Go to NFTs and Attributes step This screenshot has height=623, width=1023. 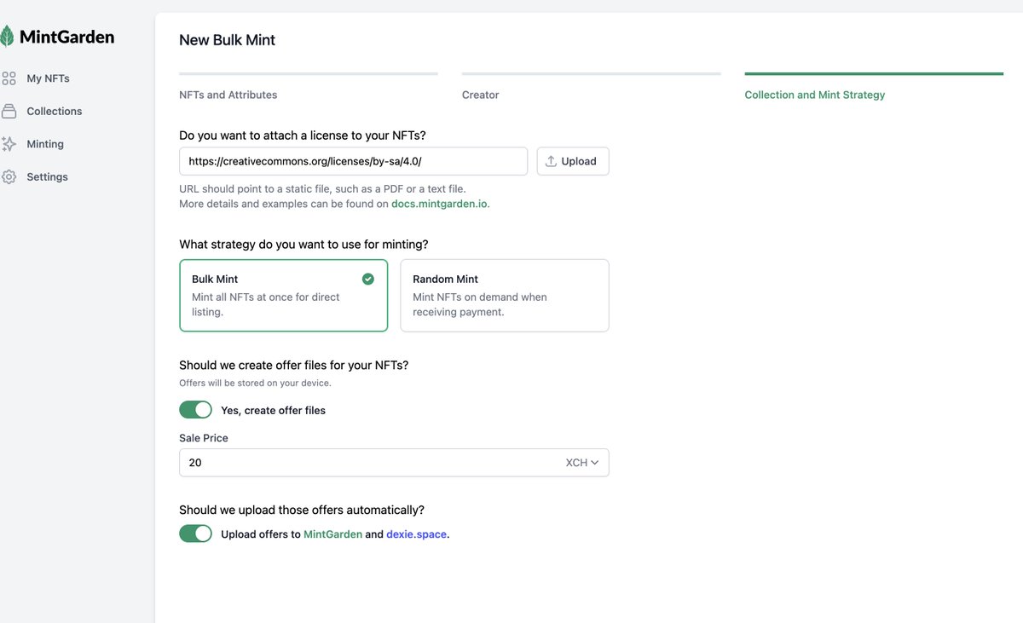[228, 95]
